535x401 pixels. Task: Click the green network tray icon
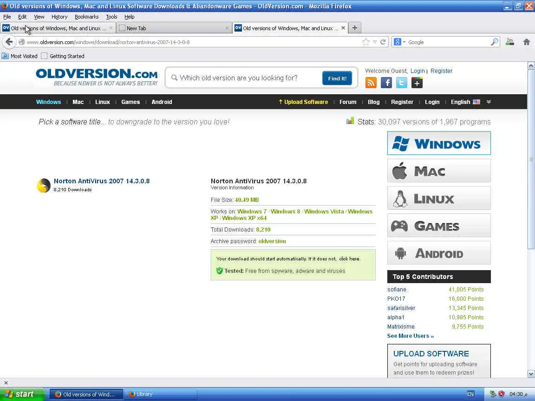tap(493, 394)
